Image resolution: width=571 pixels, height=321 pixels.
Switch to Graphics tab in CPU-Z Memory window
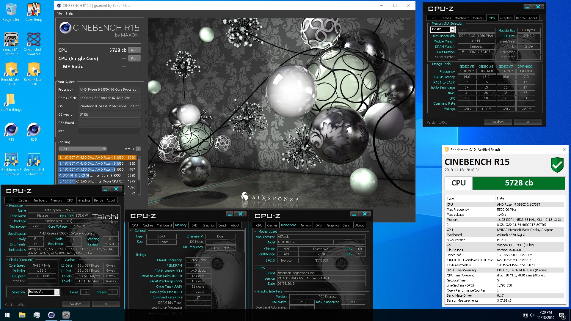[208, 225]
